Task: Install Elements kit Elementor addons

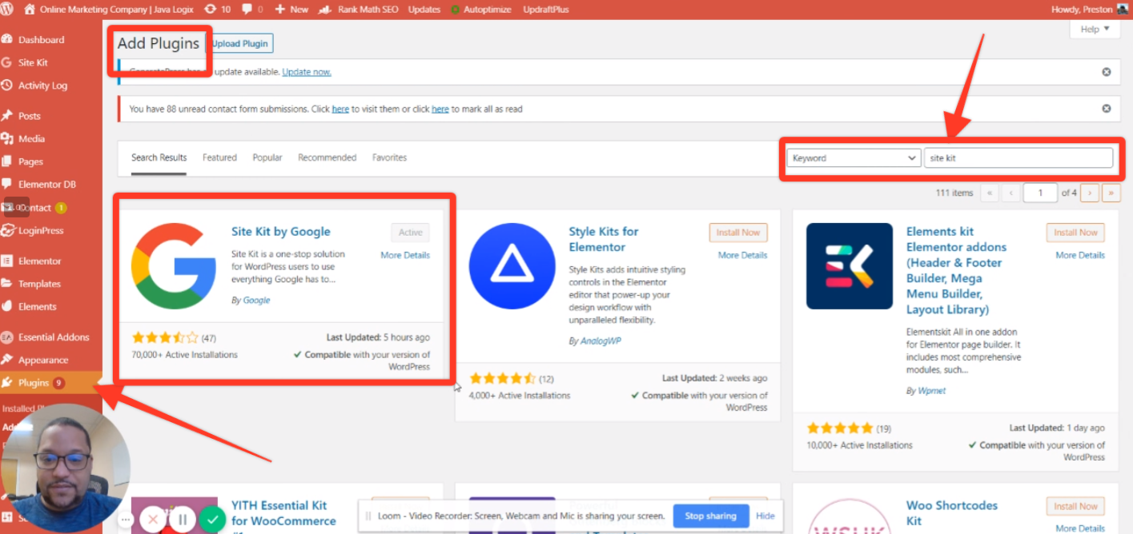Action: click(x=1075, y=233)
